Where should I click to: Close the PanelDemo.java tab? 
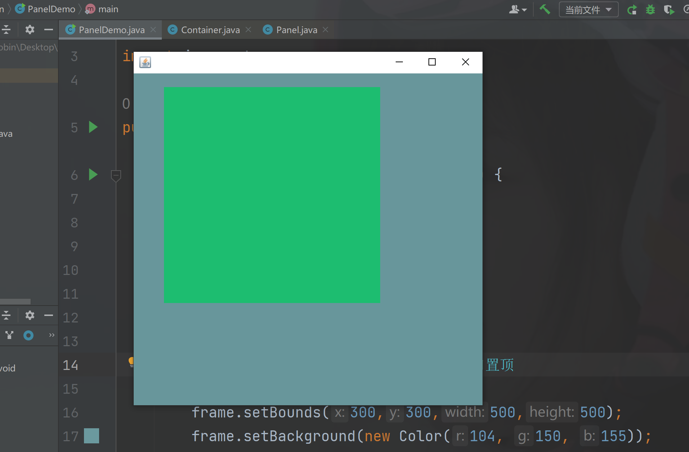coord(153,30)
